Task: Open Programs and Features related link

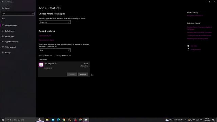Action: pos(195,16)
